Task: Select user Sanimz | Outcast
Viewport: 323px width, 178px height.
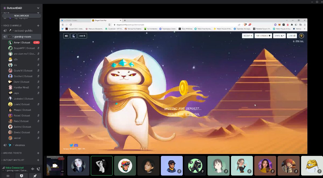Action: 24,127
